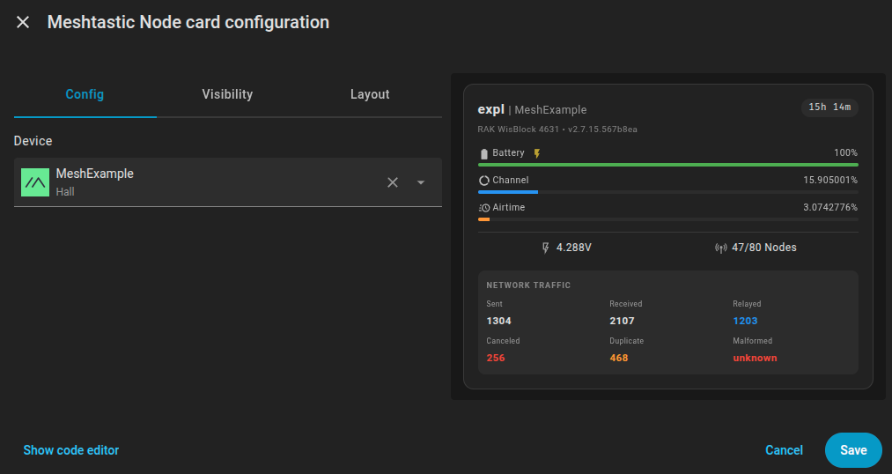Click the 'Hall' area label
Screen dimensions: 892x474
point(65,192)
